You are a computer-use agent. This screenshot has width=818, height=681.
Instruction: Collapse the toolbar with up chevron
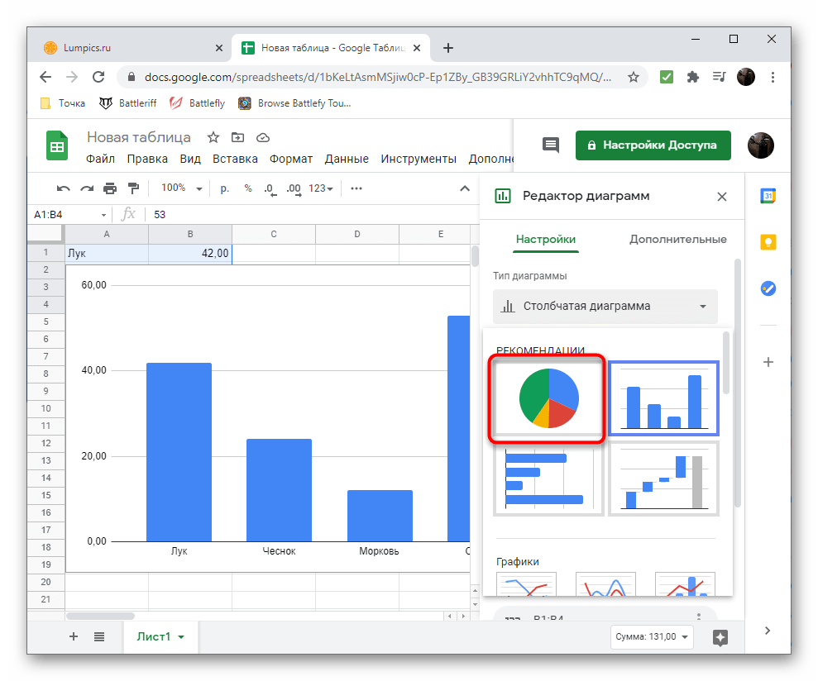coord(465,188)
